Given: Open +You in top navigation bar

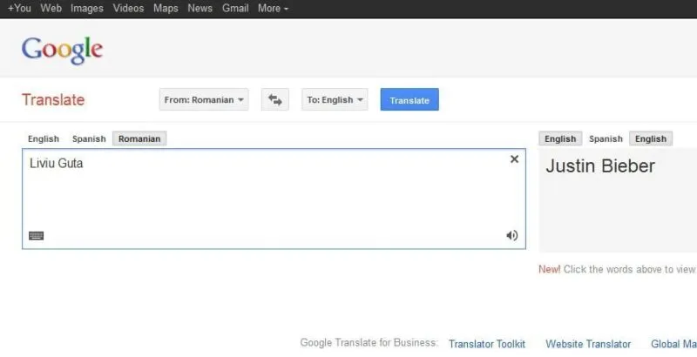Looking at the screenshot, I should [x=19, y=8].
